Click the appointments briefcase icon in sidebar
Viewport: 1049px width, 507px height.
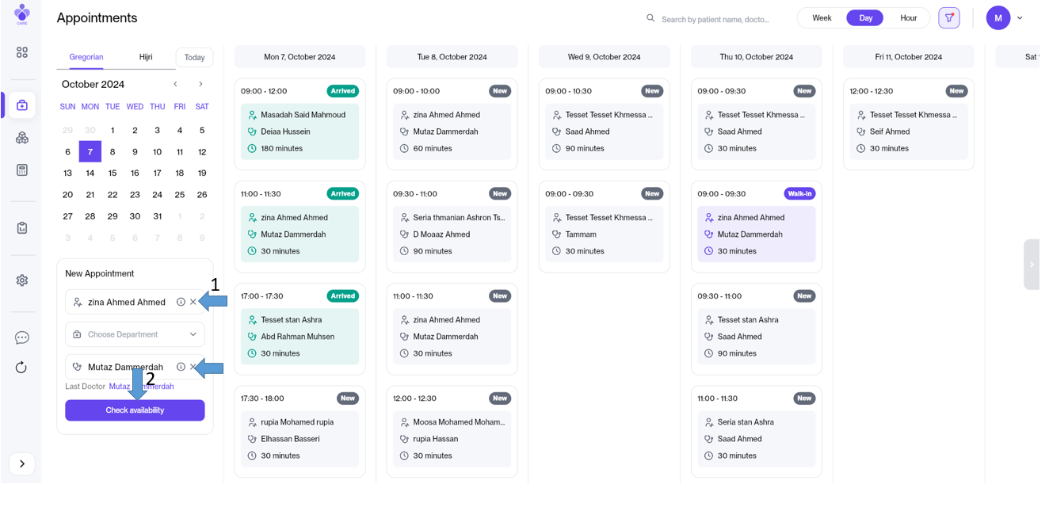22,105
